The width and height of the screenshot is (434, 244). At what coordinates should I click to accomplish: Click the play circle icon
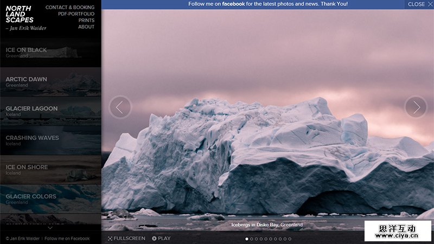point(154,239)
